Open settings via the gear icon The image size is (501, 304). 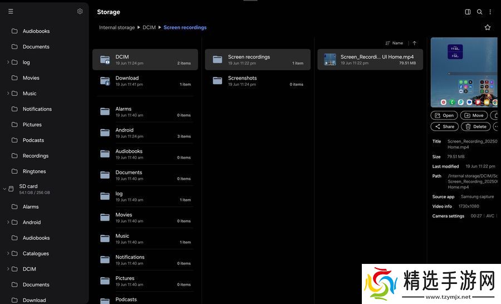pyautogui.click(x=80, y=11)
